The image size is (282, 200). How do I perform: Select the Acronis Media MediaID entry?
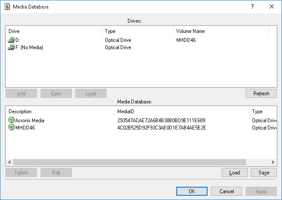click(x=161, y=121)
